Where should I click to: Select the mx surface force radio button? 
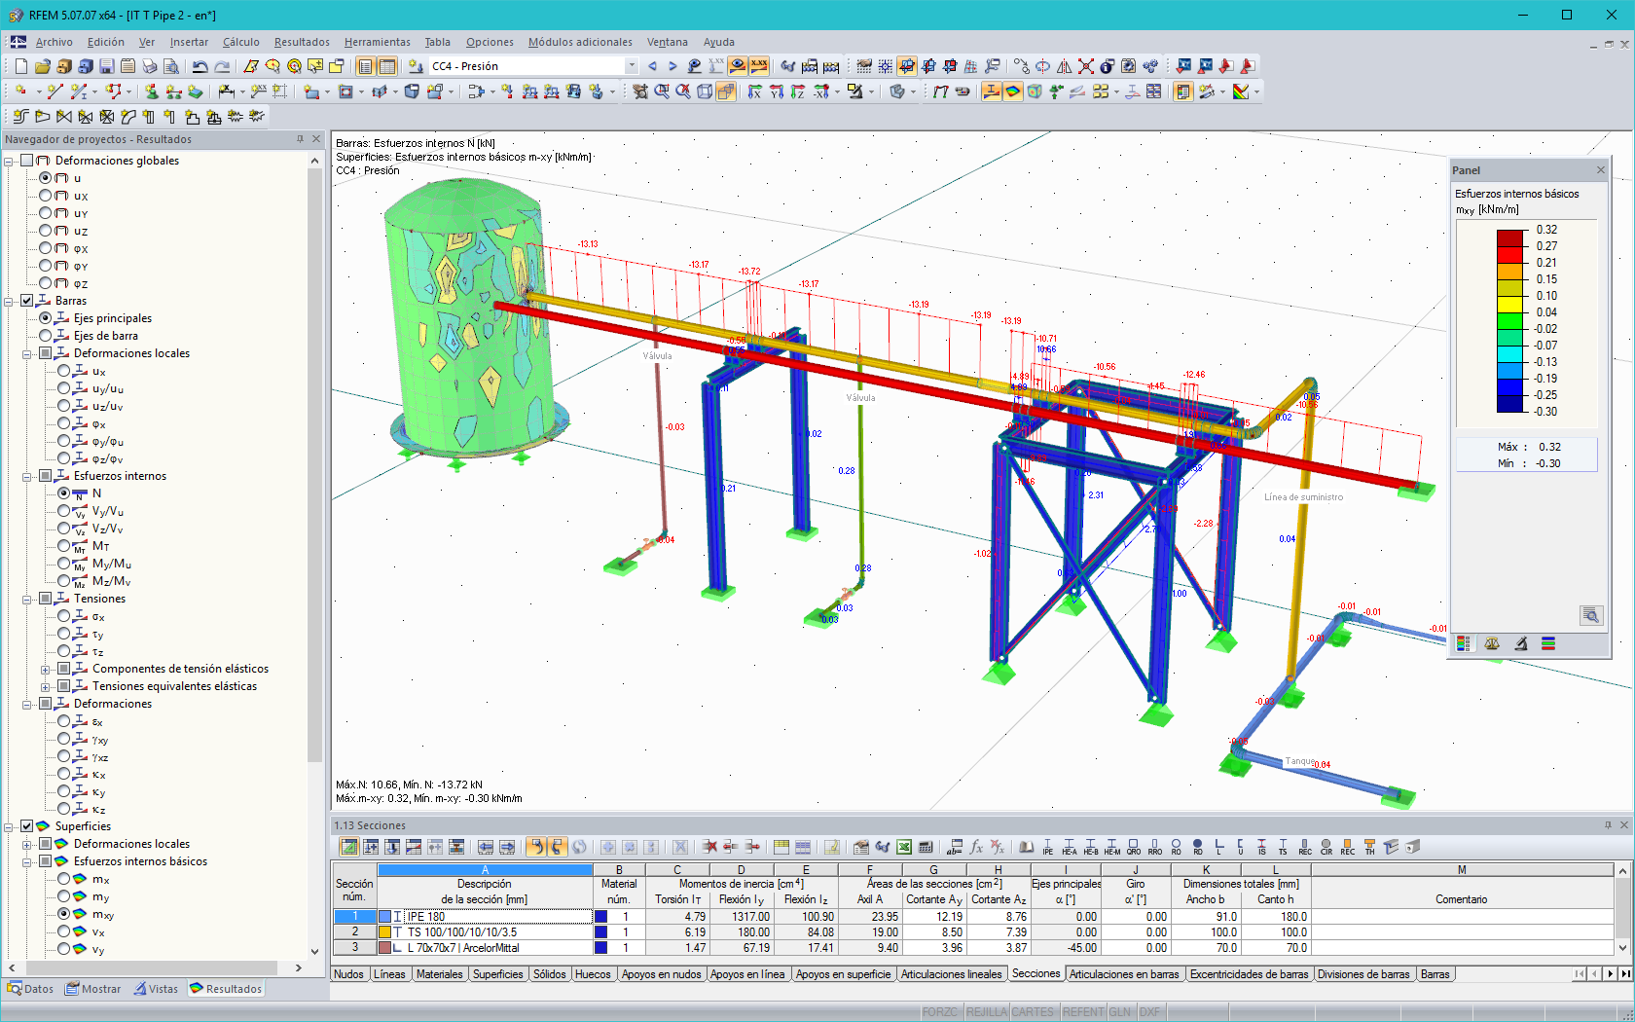pos(64,879)
